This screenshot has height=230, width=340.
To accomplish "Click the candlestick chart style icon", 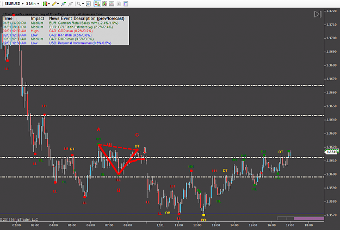I will pos(45,4).
